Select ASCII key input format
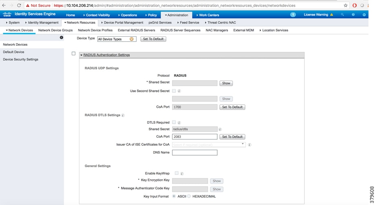This screenshot has height=205, width=375. [174, 196]
